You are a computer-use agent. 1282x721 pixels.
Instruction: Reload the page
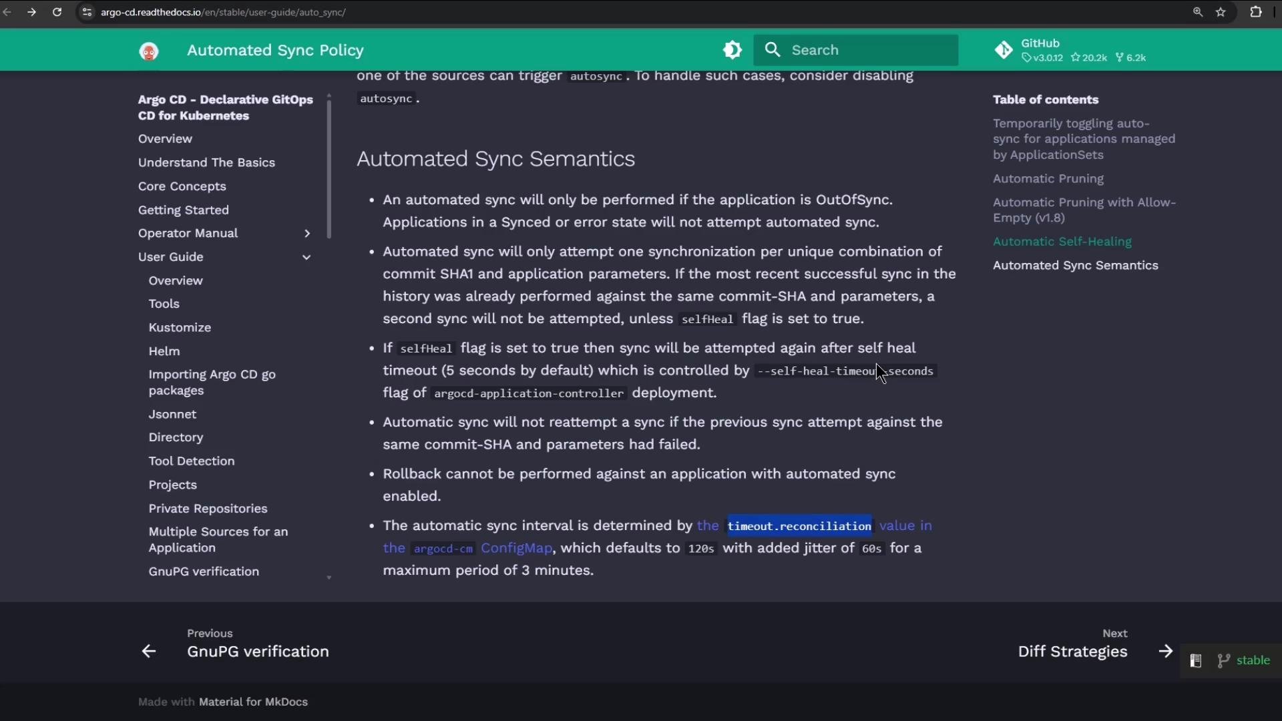pos(57,12)
